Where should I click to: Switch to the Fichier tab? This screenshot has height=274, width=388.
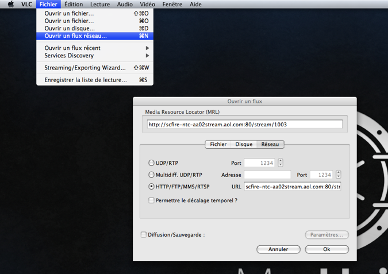pyautogui.click(x=218, y=145)
